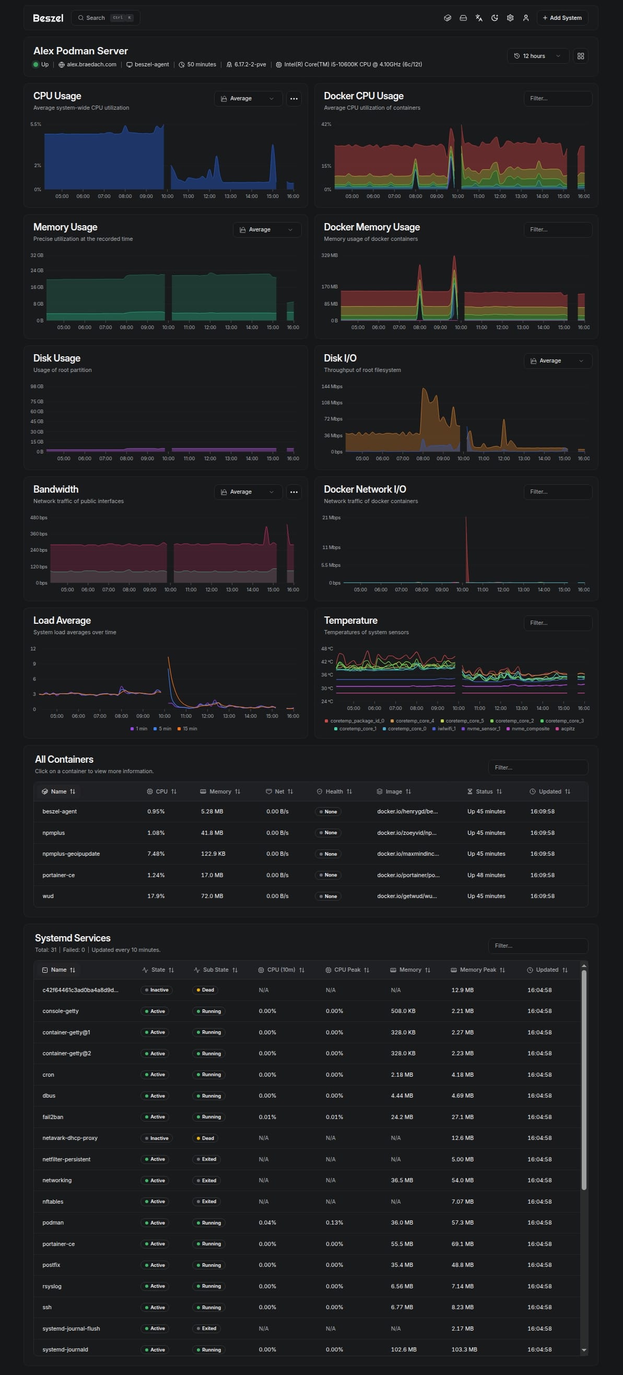The width and height of the screenshot is (623, 1375).
Task: Toggle the chart grid layout icon
Action: pyautogui.click(x=580, y=56)
